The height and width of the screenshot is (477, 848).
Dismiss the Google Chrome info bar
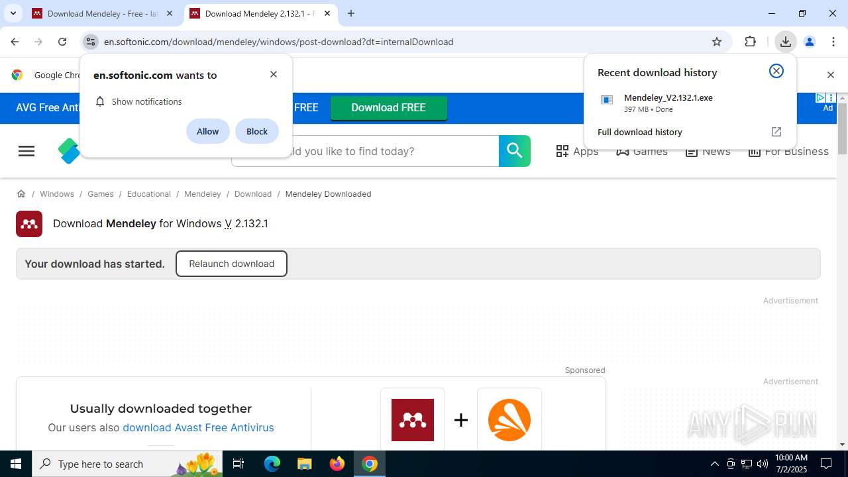(x=831, y=75)
